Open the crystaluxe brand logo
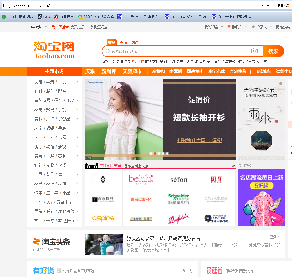Viewport: 292px width, 277px height. tap(216, 199)
